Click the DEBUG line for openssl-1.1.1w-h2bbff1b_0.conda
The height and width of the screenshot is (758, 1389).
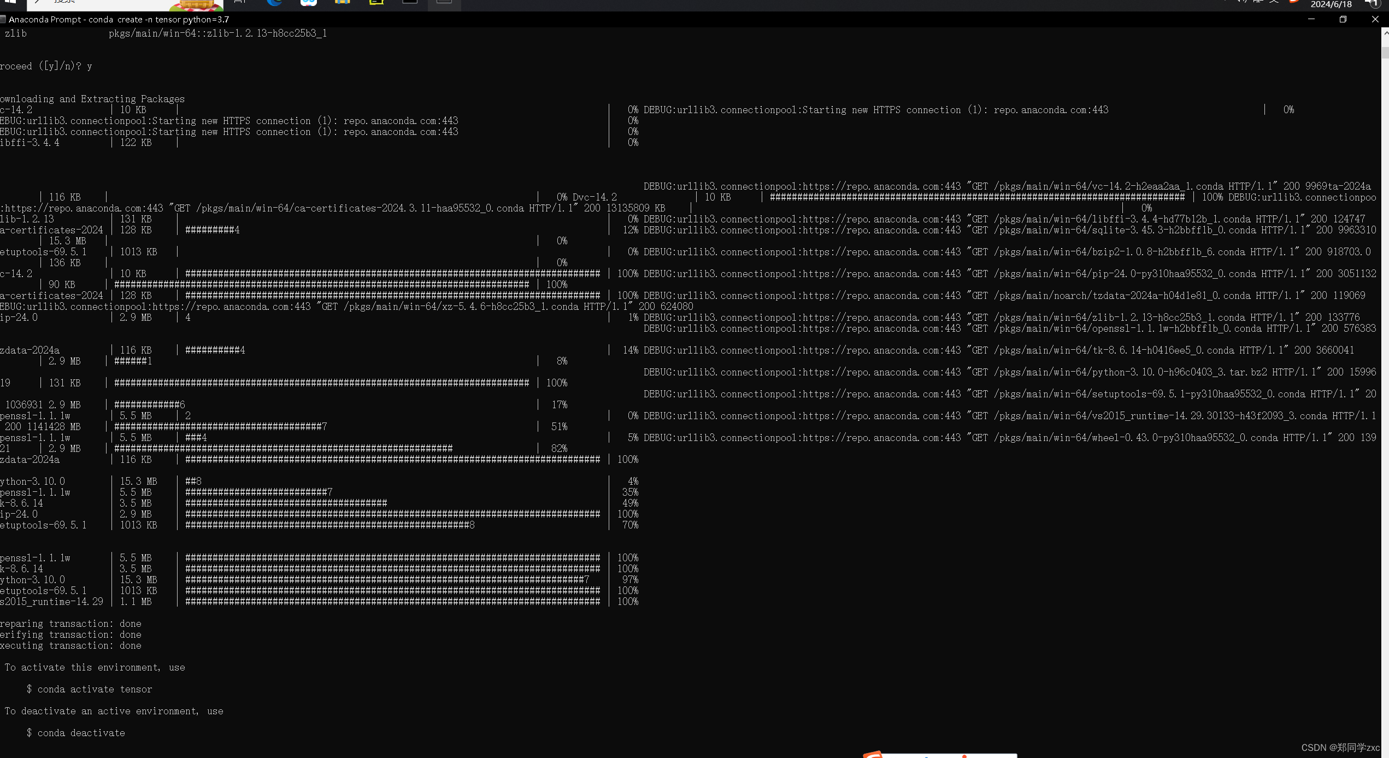[1010, 328]
